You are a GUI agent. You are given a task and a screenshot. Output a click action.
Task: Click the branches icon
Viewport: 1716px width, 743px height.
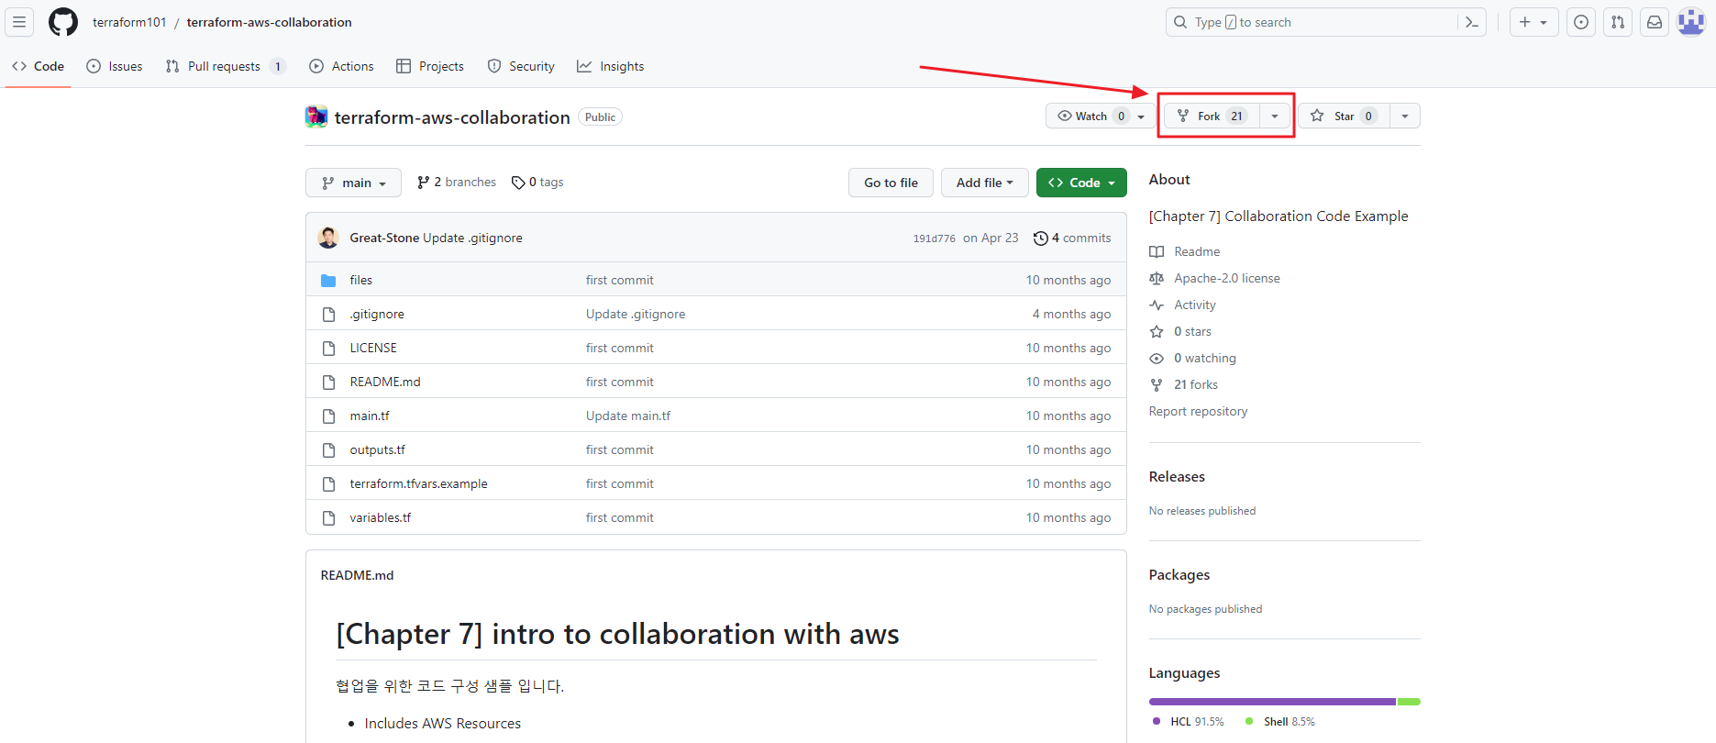click(x=423, y=183)
